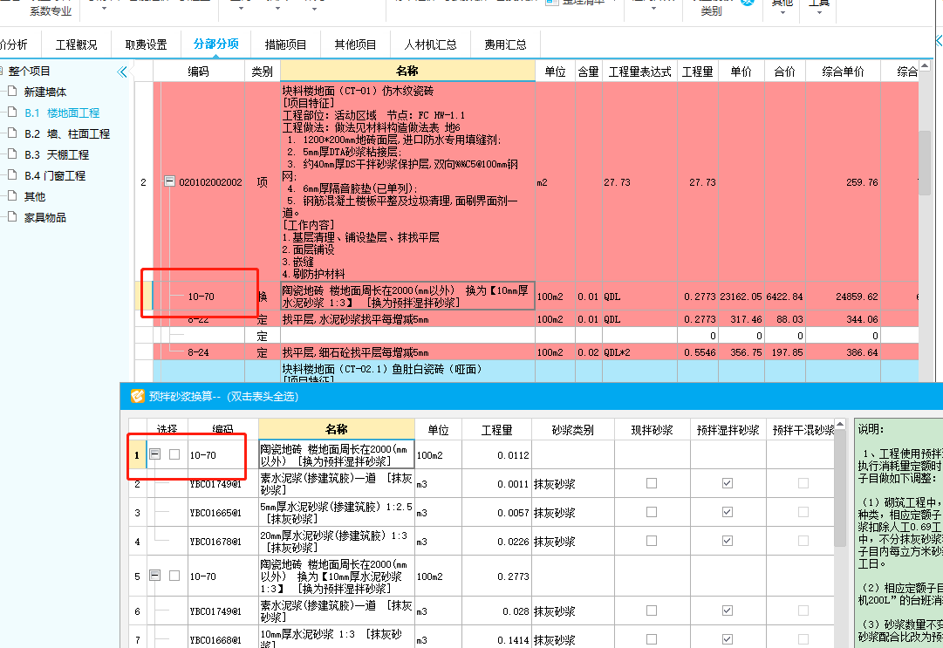Uncheck 预拌湿拌砂浆 for YBC01665@1
The width and height of the screenshot is (943, 648).
pos(728,512)
